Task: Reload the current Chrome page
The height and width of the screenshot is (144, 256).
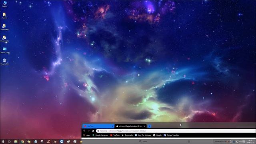Action: pyautogui.click(x=93, y=131)
